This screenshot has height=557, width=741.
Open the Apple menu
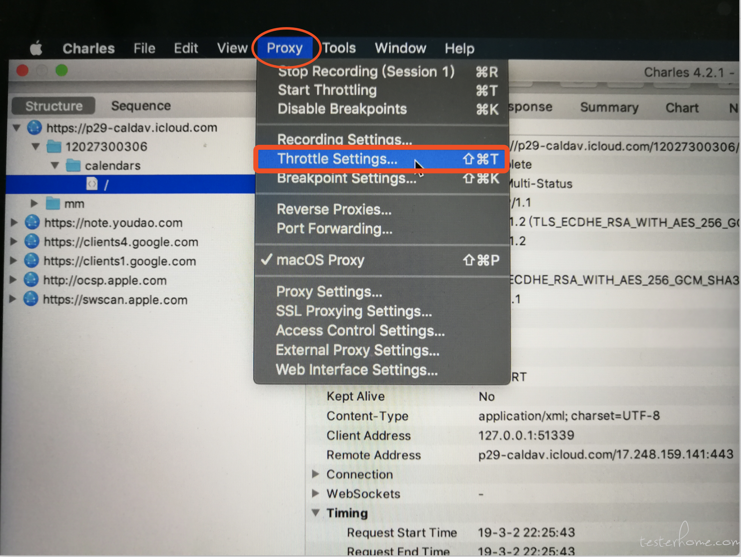36,48
